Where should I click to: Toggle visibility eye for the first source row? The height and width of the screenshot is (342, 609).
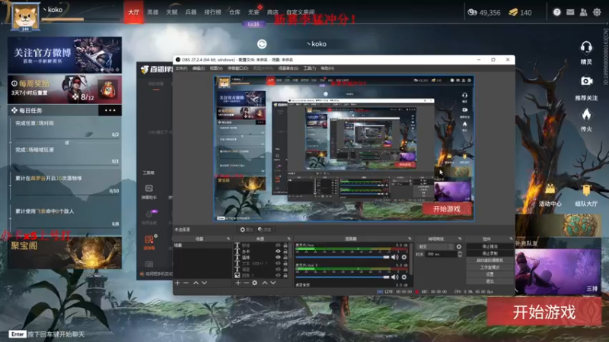pos(278,245)
